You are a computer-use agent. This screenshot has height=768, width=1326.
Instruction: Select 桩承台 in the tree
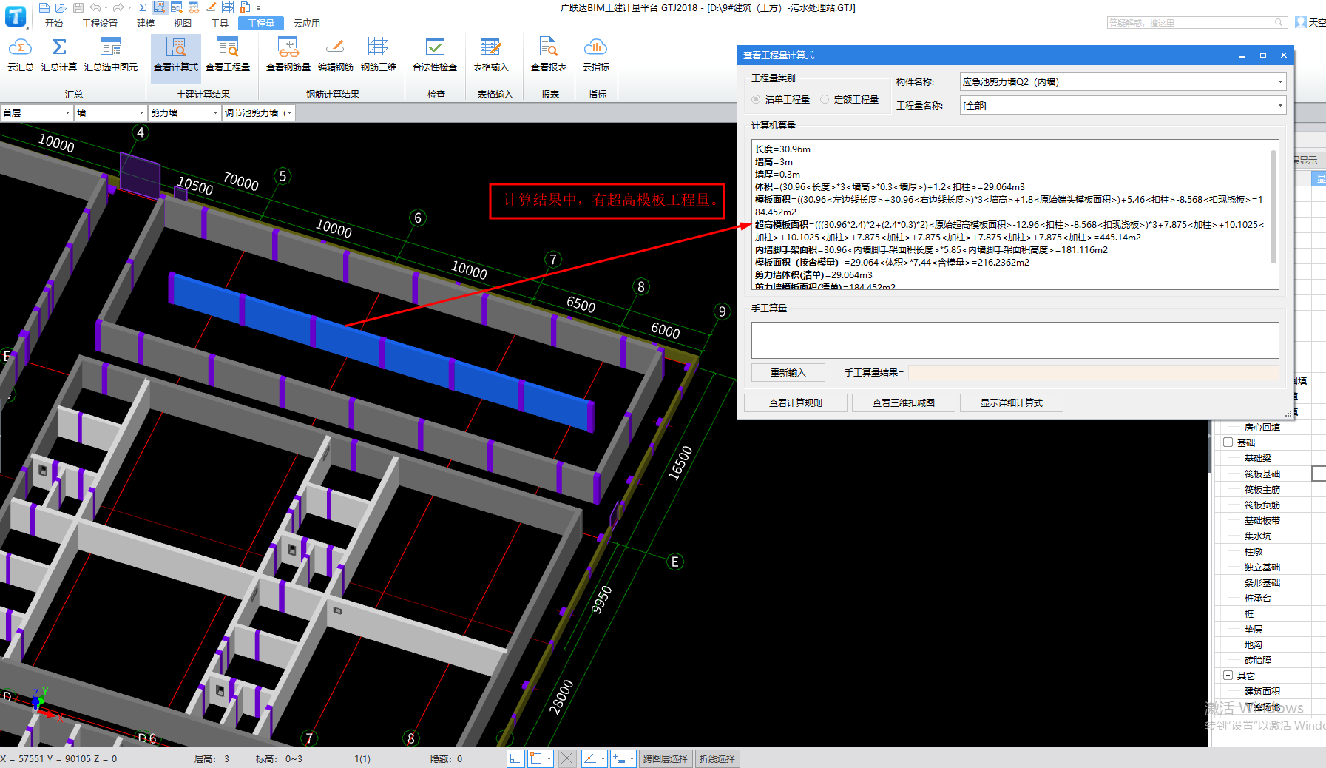[1257, 598]
